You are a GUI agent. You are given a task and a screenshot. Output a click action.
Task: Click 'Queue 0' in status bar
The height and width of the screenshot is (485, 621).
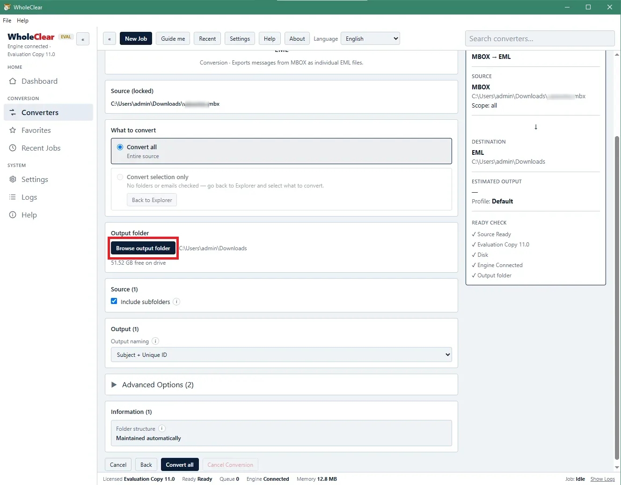pyautogui.click(x=229, y=479)
